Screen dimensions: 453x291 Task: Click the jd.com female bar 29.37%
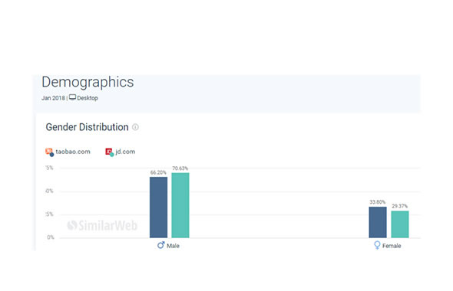coord(400,224)
